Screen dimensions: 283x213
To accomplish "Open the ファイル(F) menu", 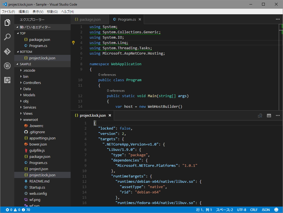I will (8, 11).
